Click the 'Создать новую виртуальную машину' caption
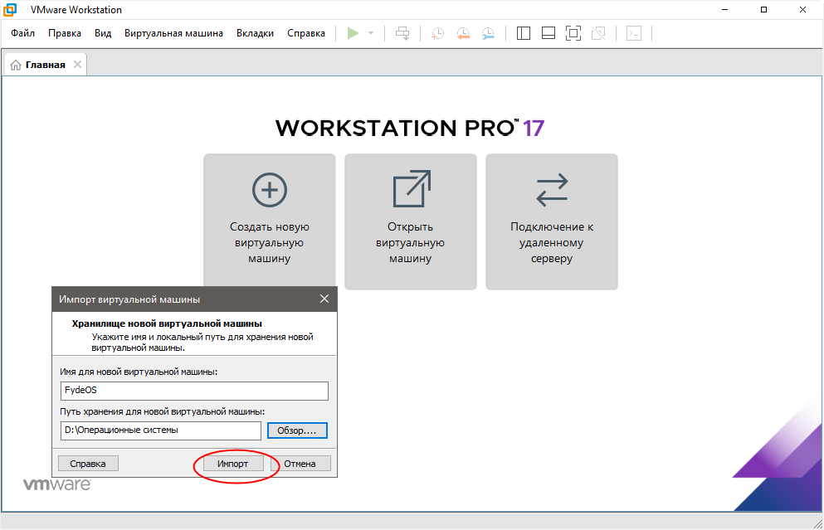The width and height of the screenshot is (824, 530). (x=270, y=243)
